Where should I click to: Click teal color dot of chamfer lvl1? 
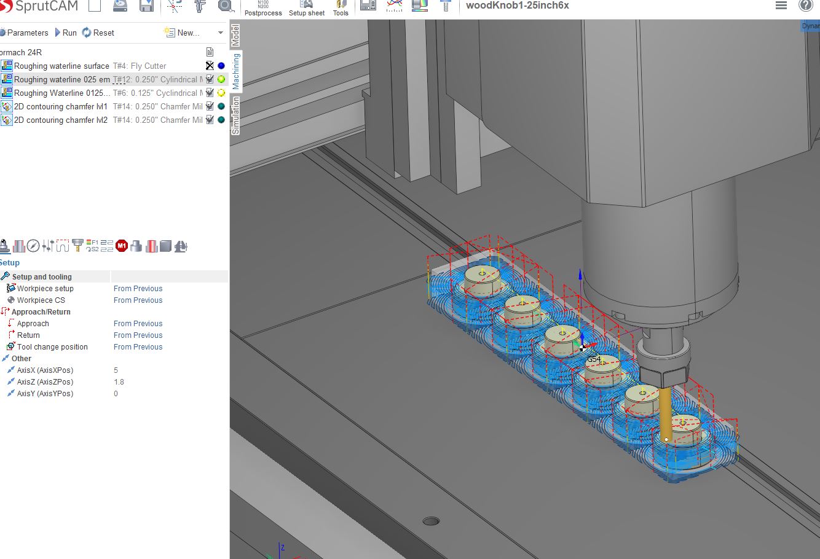[x=221, y=106]
